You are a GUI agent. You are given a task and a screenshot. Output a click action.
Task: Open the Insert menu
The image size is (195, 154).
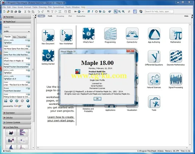click(20, 7)
